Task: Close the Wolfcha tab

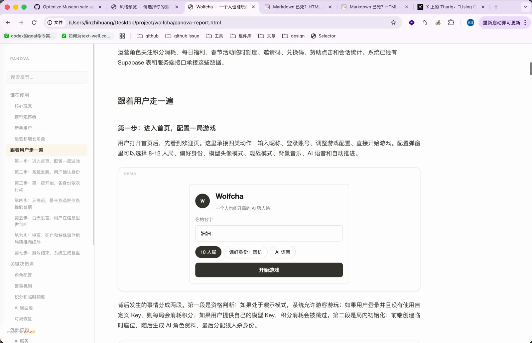Action: coord(253,7)
